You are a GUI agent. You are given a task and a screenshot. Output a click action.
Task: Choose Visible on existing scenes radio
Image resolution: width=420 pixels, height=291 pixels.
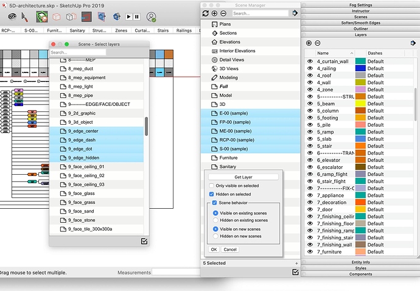coord(215,213)
